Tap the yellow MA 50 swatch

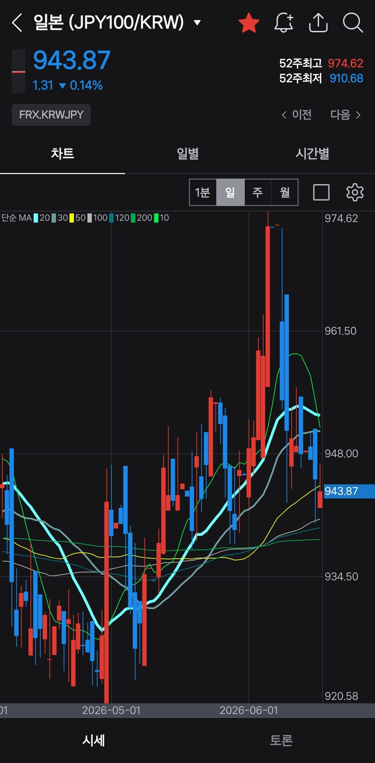[x=72, y=218]
